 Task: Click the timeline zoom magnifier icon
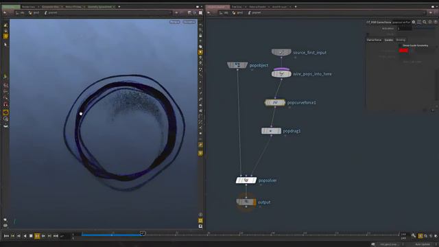tap(414, 236)
